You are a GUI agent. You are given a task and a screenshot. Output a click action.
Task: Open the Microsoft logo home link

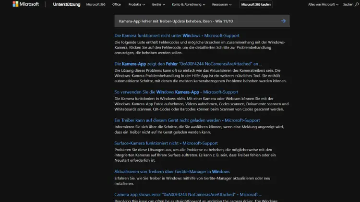click(26, 4)
